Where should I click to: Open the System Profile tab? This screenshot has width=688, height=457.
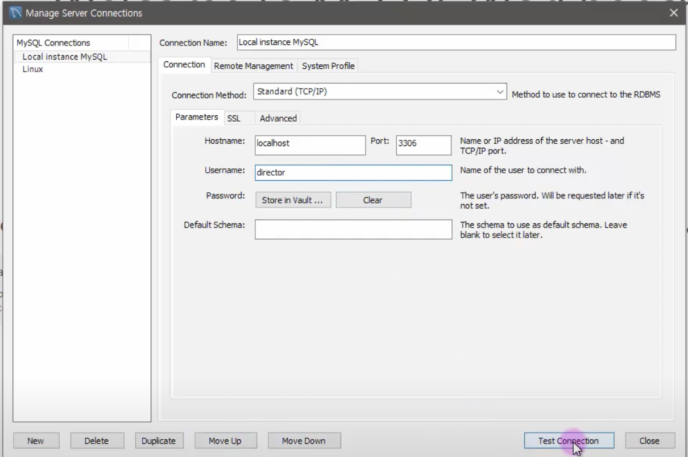(x=328, y=66)
